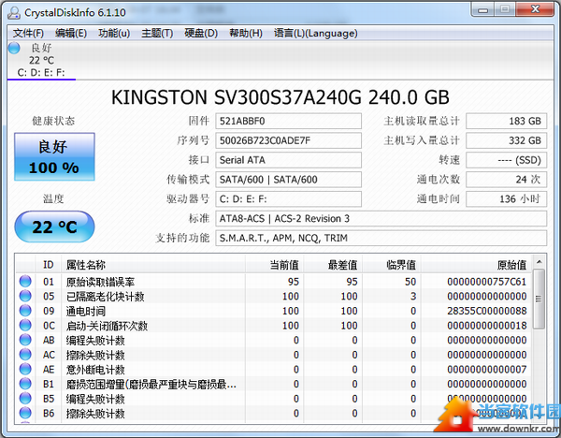
Task: Open the 帮助(H) menu
Action: click(246, 34)
